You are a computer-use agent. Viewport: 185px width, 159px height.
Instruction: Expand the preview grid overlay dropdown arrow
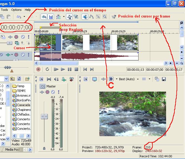[149, 79]
